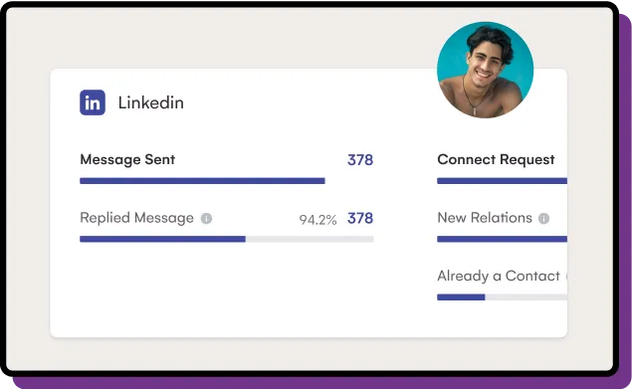Select the Message Sent label
The image size is (632, 389).
tap(127, 159)
